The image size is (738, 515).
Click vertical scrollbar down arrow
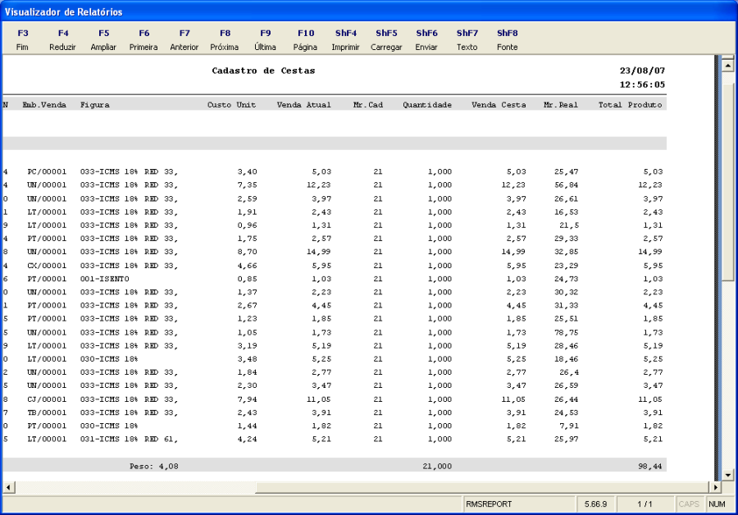[x=727, y=474]
